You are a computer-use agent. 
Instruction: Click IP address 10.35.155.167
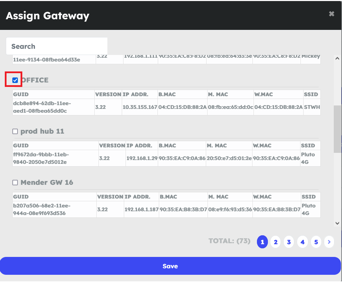[140, 107]
